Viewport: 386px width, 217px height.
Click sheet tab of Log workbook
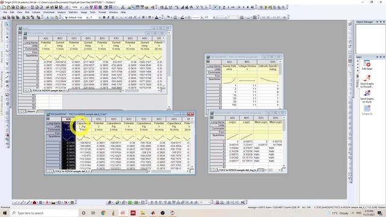click(x=238, y=170)
